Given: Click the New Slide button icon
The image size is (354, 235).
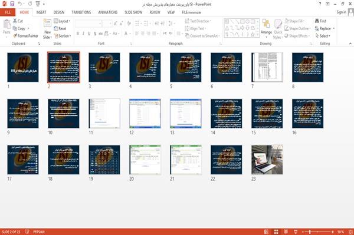Looking at the screenshot, I should click(47, 24).
